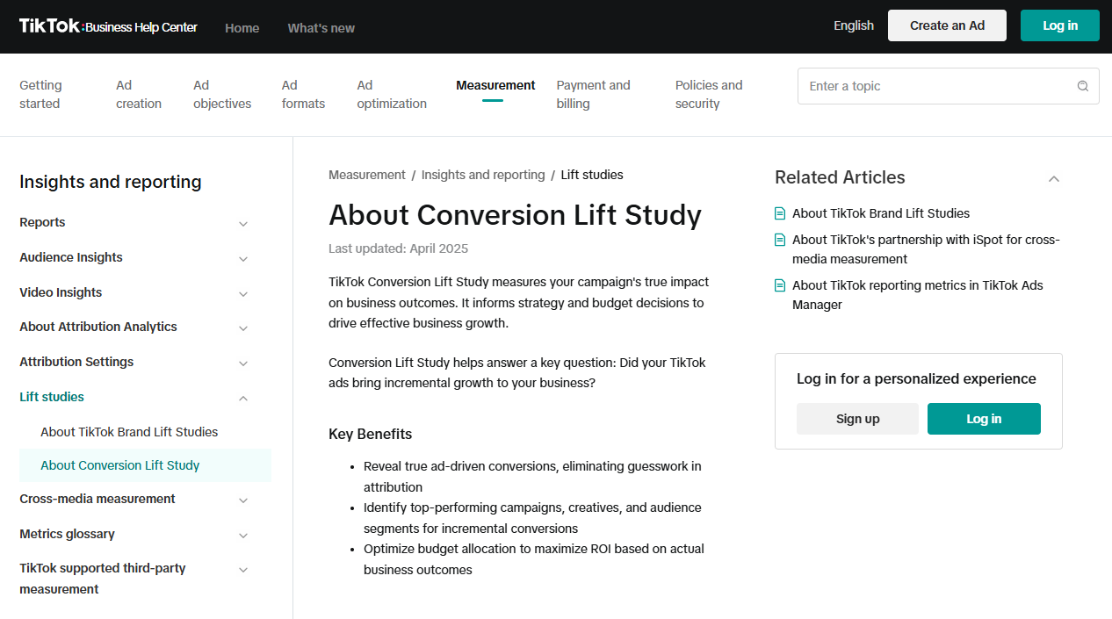Expand the Video Insights chevron
This screenshot has width=1112, height=619.
pos(243,294)
